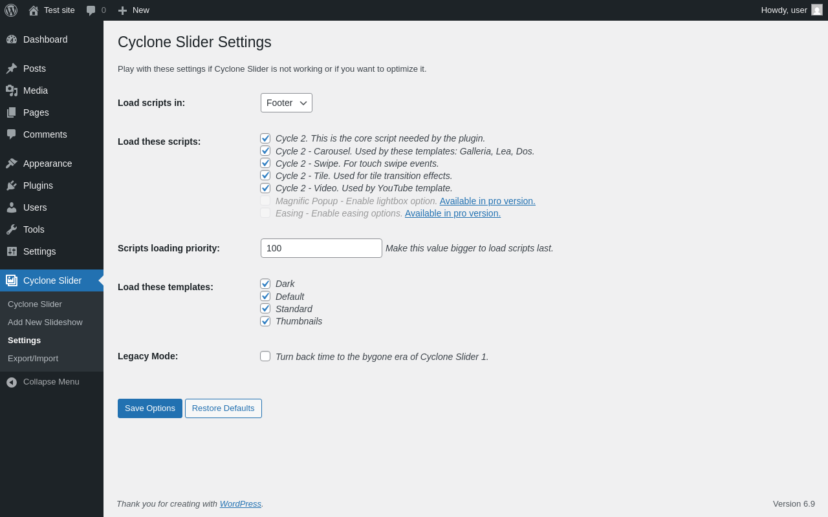Go to Add New Slideshow submenu
The width and height of the screenshot is (828, 517).
[45, 322]
